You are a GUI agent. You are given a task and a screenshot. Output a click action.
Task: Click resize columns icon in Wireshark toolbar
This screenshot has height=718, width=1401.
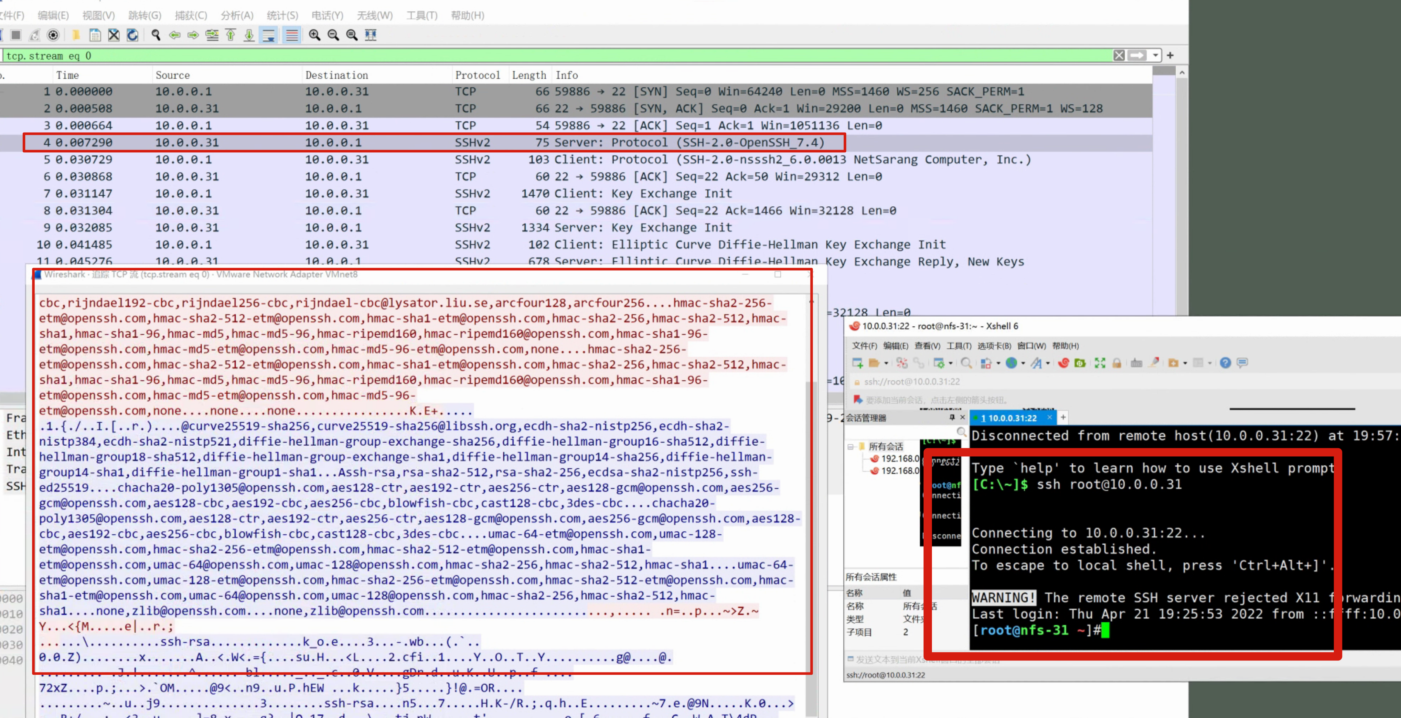(370, 35)
